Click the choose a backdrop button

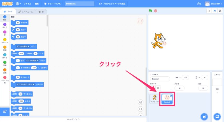tap(217, 116)
